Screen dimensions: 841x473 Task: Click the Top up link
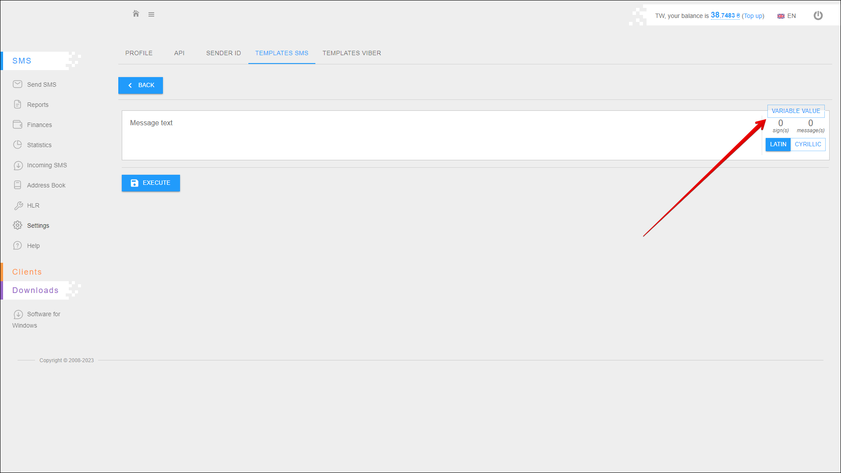click(x=753, y=16)
